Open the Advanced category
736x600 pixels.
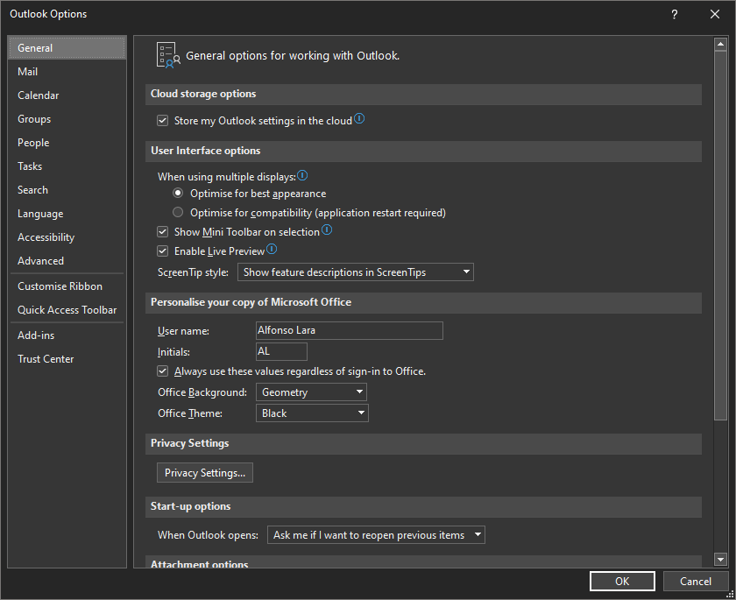67,261
